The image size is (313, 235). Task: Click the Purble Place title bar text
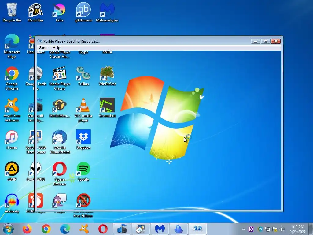point(72,41)
